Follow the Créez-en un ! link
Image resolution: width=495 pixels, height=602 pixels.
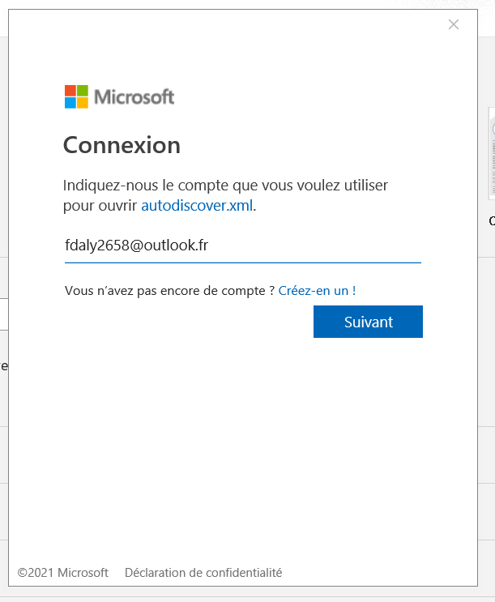point(317,291)
